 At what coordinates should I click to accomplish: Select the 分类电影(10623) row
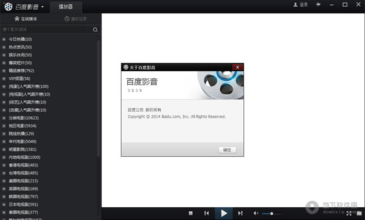(x=49, y=118)
